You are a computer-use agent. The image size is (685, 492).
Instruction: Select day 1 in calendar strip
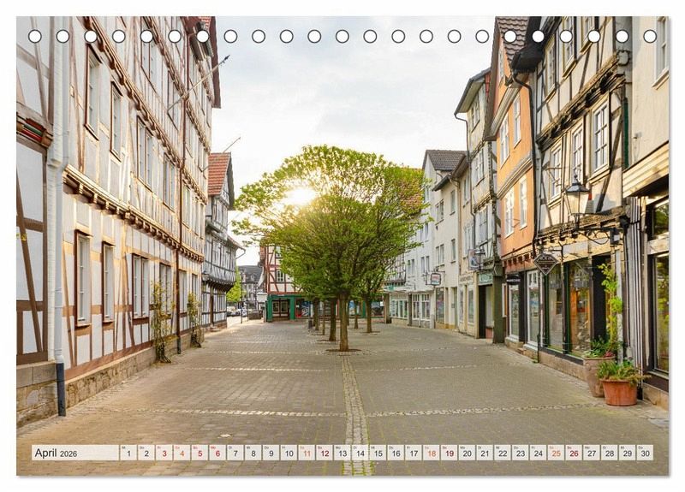128,453
